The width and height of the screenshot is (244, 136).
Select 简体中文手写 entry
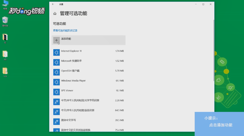pyautogui.click(x=88, y=122)
